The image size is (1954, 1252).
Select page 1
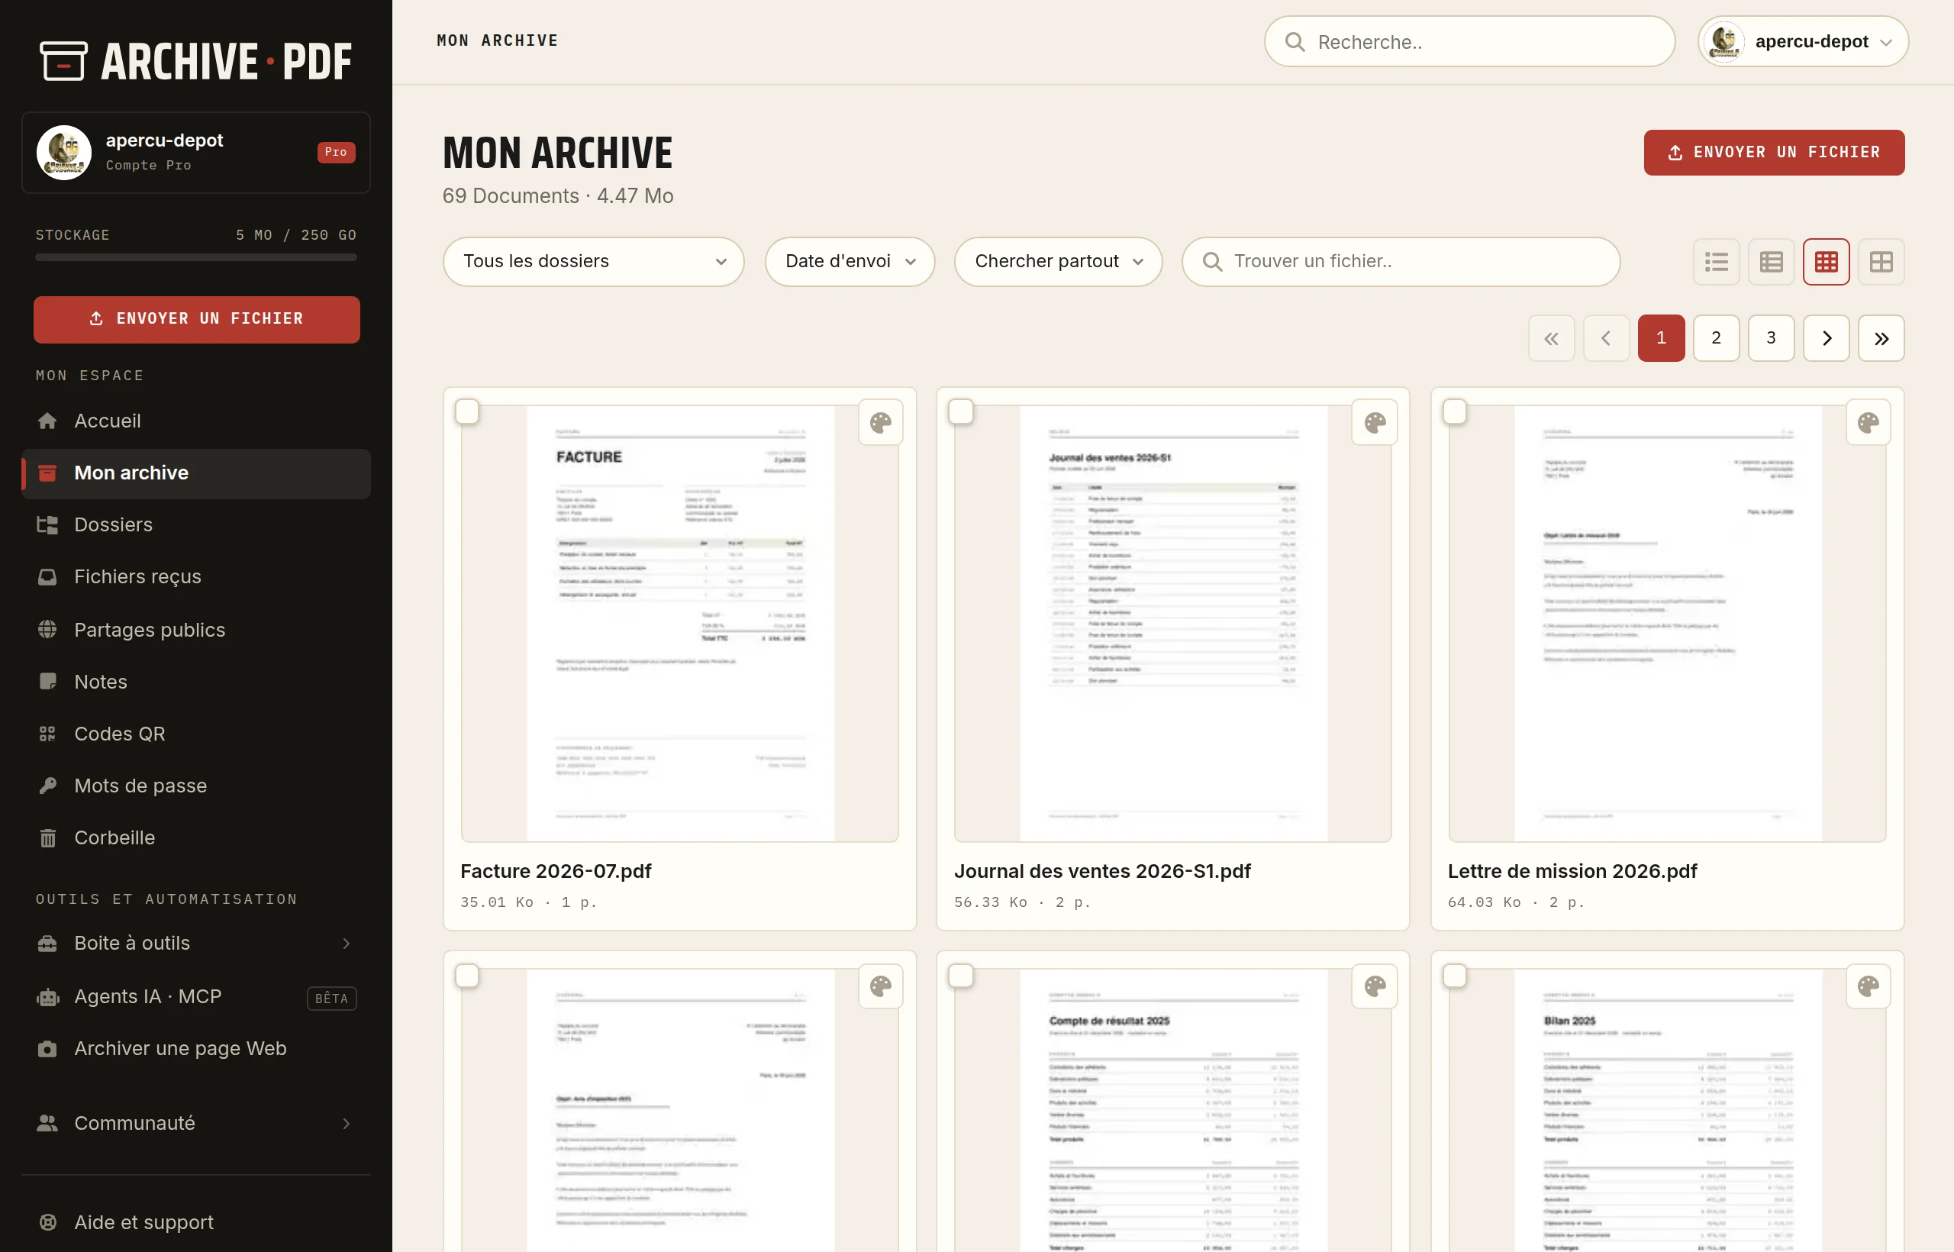click(1661, 337)
